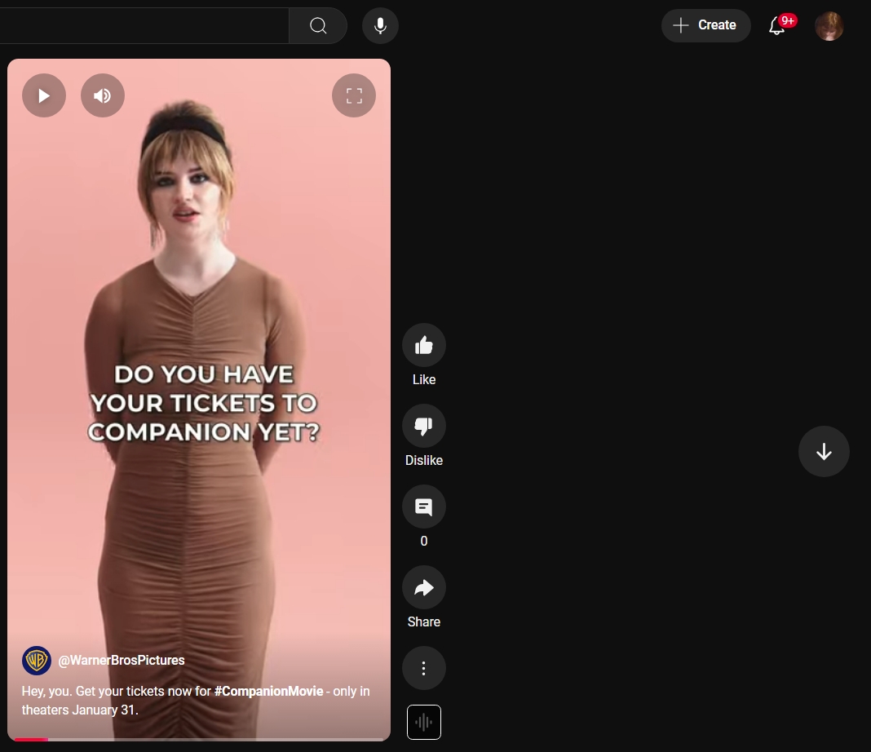Dislike this Short with thumbs down
Image resolution: width=871 pixels, height=752 pixels.
(x=424, y=426)
